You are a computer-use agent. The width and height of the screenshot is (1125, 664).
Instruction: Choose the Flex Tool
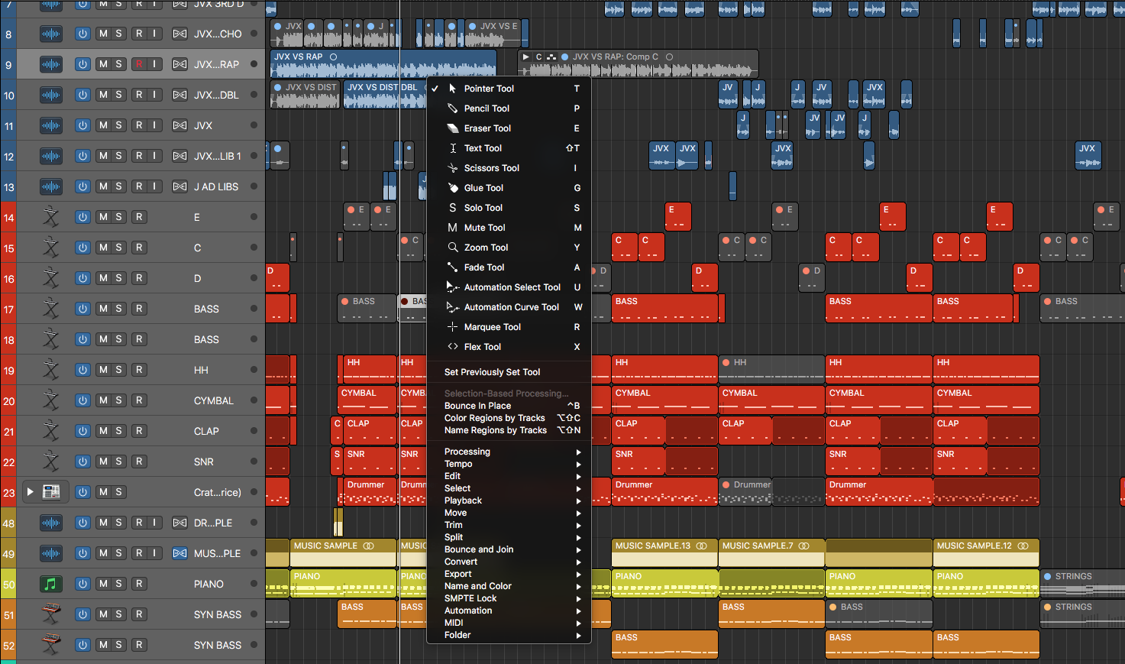click(480, 346)
